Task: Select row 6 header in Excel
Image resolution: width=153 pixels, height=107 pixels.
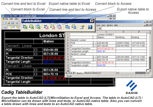Action: point(68,48)
